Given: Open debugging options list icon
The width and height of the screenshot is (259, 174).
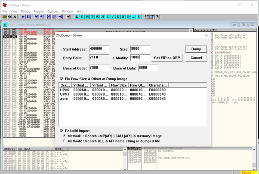Looking at the screenshot, I should click(x=147, y=17).
